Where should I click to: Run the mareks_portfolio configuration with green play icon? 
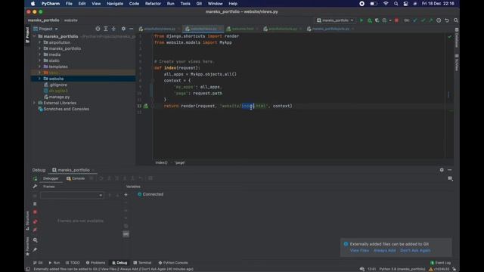click(361, 20)
